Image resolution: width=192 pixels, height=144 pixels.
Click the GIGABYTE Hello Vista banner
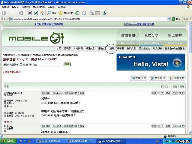click(x=151, y=62)
